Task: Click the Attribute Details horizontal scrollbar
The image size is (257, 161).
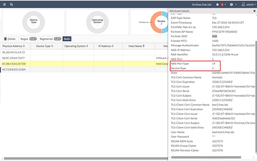Action: [206, 157]
